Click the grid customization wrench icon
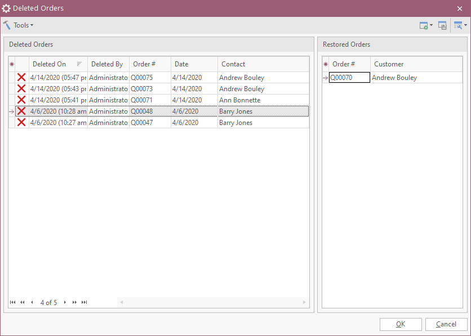Viewport: 471px width, 336px height. pyautogui.click(x=458, y=25)
